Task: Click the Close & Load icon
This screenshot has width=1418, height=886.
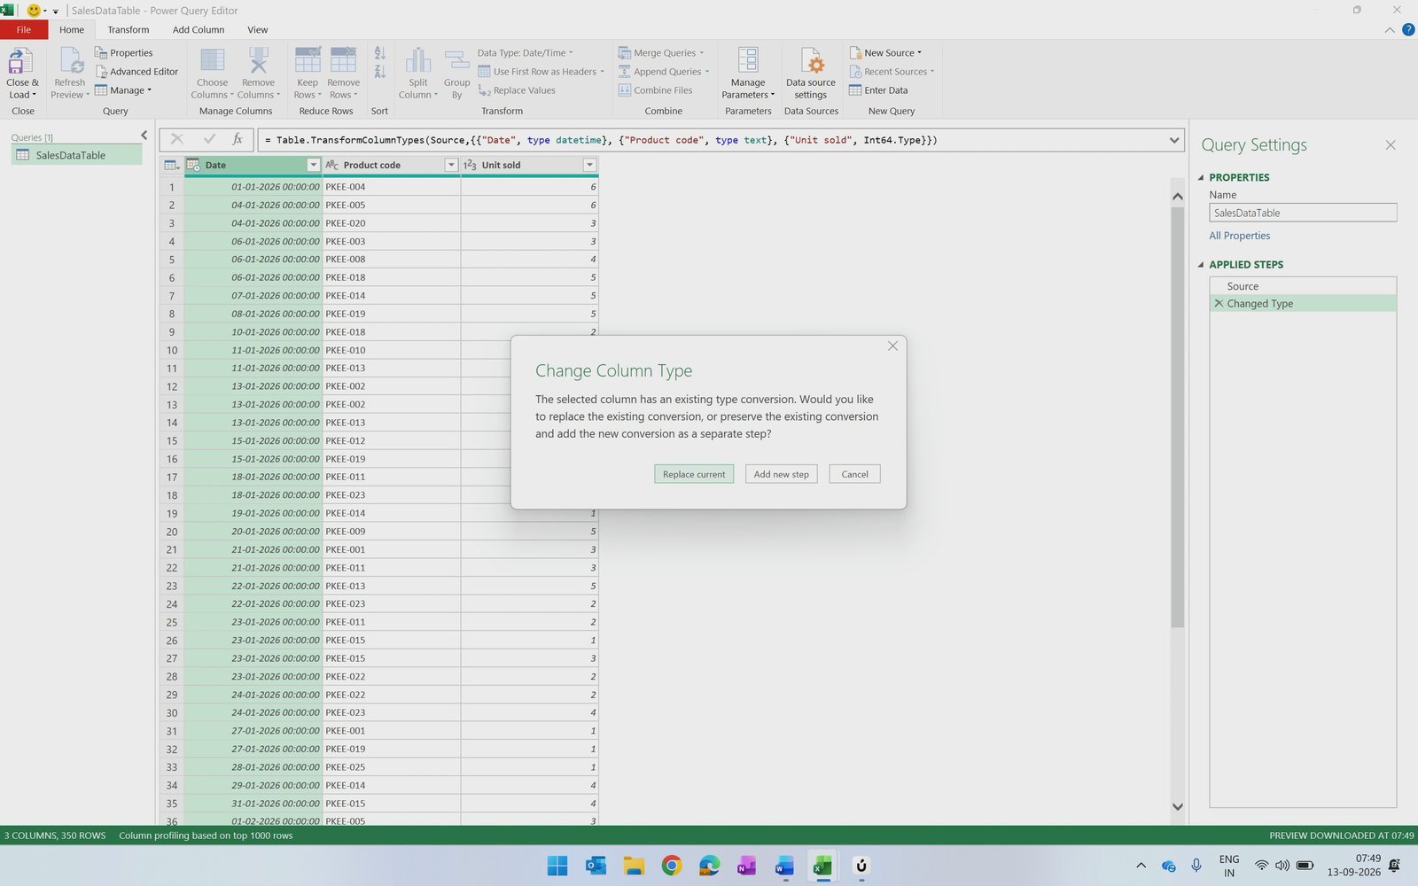Action: pos(20,61)
